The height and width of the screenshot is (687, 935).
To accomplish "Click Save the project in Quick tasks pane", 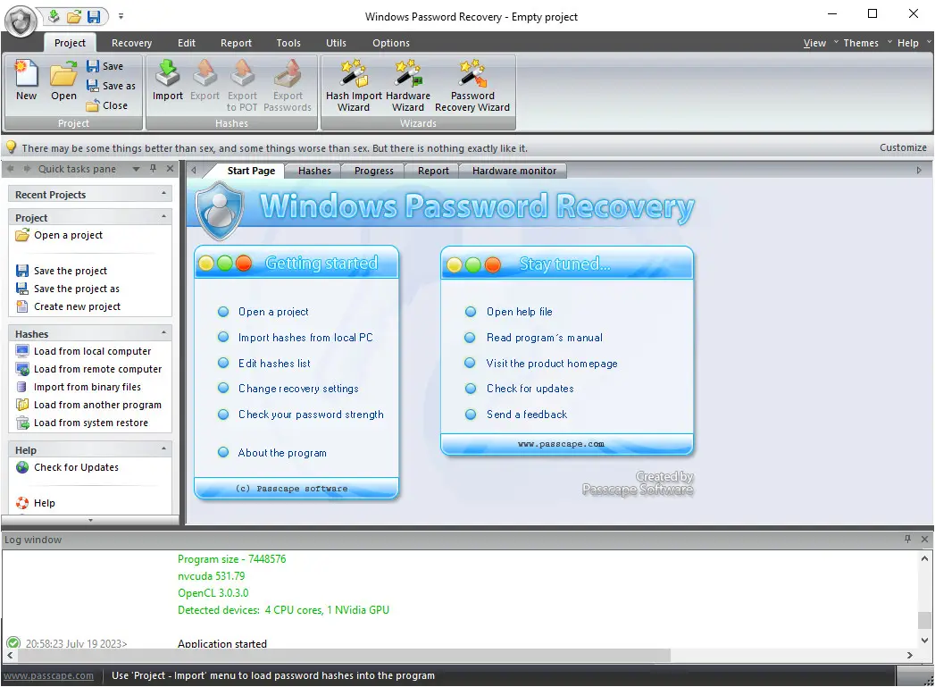I will (62, 271).
